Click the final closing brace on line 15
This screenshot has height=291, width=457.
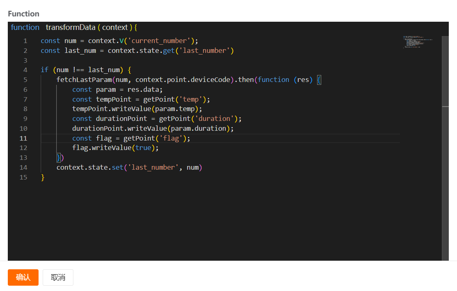(43, 177)
